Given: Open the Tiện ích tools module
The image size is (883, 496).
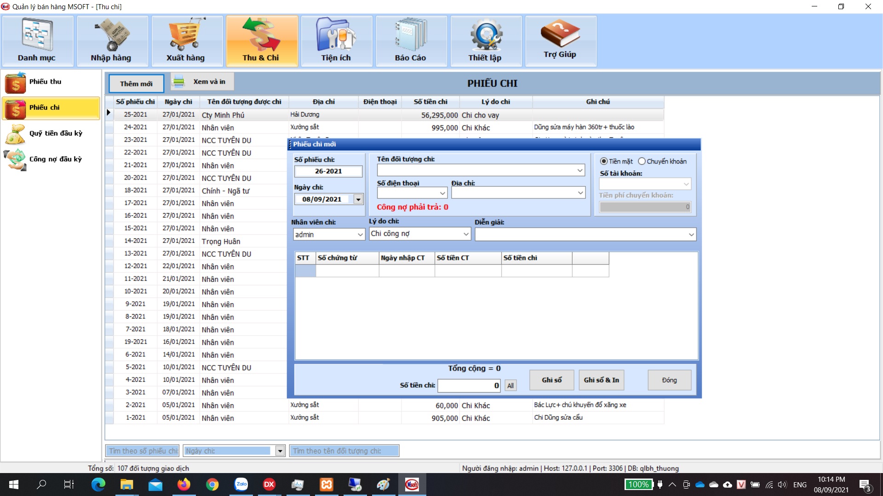Looking at the screenshot, I should [336, 41].
